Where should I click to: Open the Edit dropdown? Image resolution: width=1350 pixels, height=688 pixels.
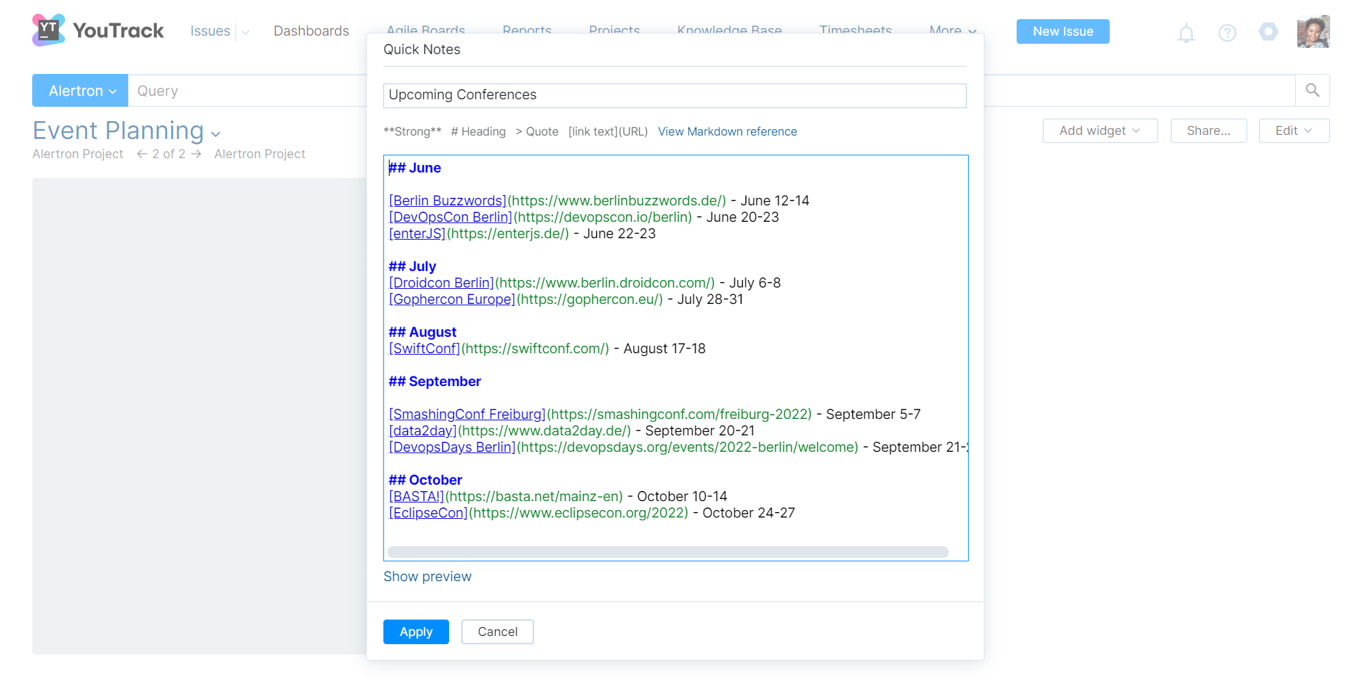coord(1293,131)
